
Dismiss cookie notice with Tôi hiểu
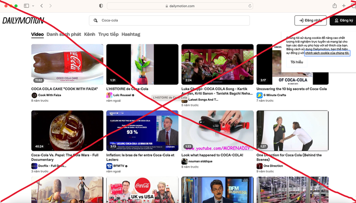(x=297, y=62)
